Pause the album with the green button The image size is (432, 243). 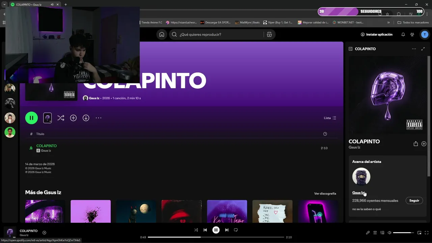(31, 118)
